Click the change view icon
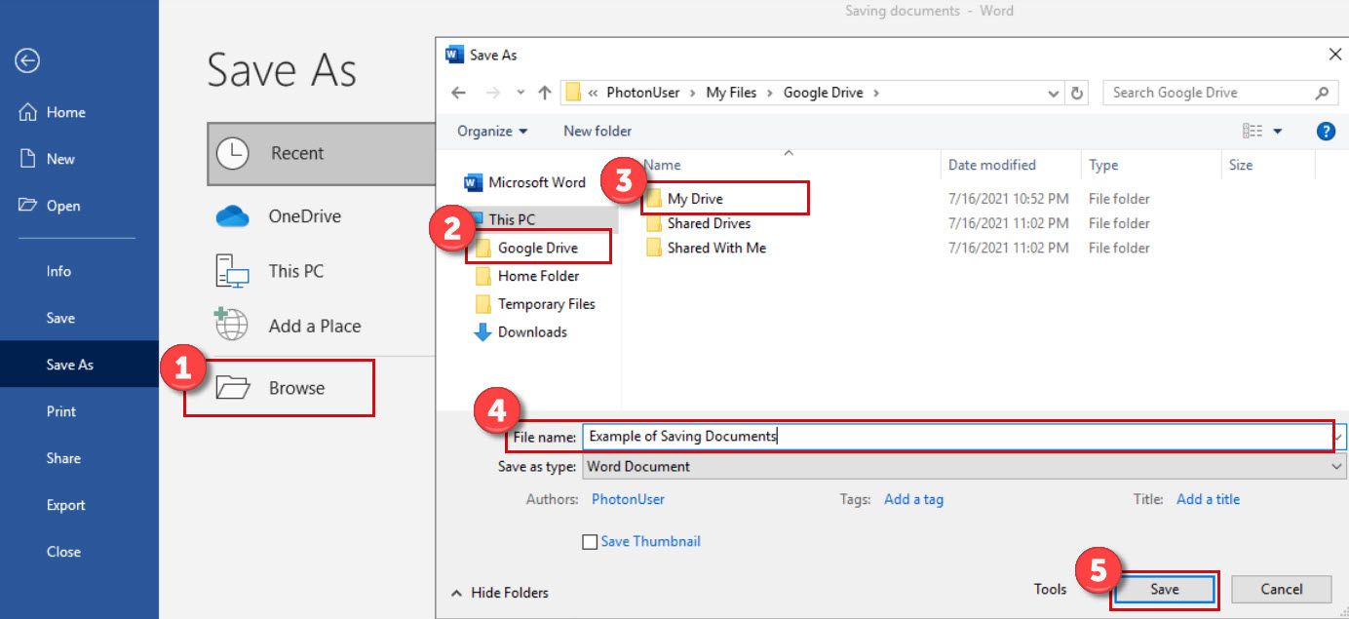 tap(1253, 131)
